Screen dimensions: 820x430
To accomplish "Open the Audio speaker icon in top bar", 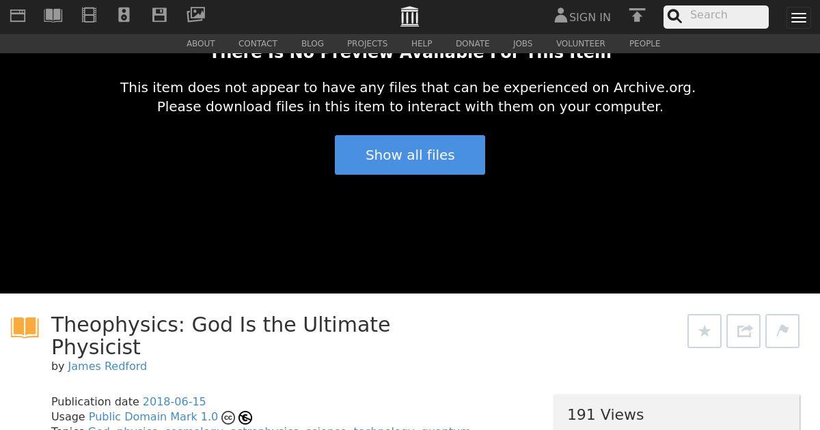I will (124, 15).
